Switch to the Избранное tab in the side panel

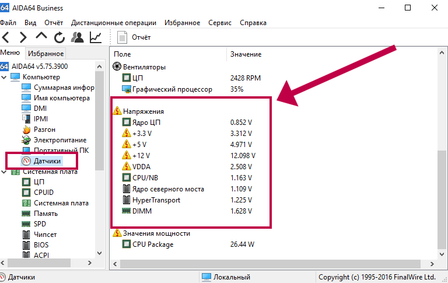pos(45,54)
